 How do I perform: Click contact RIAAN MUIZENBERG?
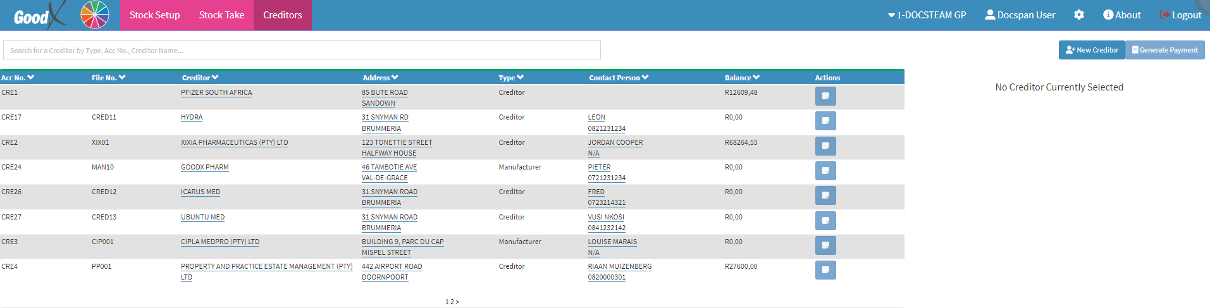[x=620, y=267]
